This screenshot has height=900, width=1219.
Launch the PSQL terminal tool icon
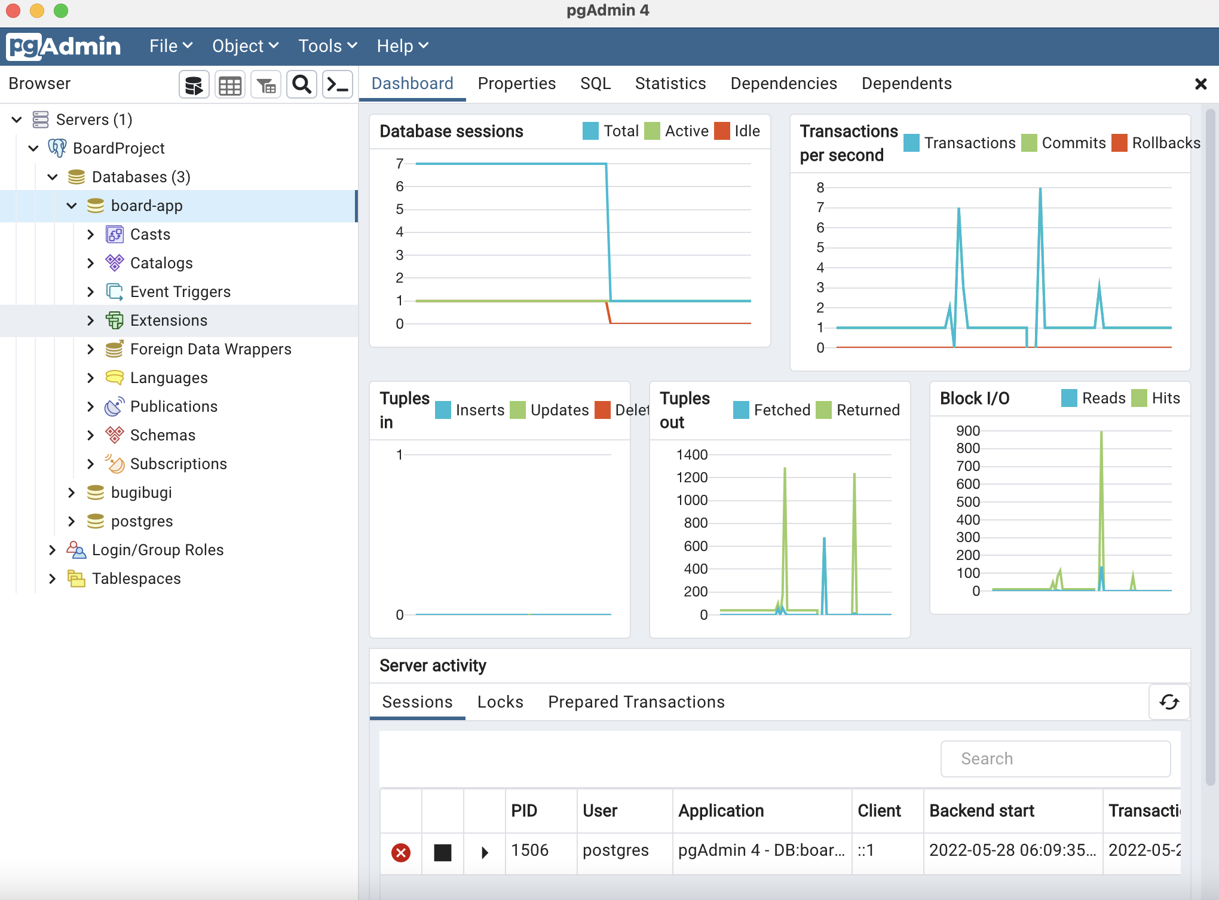338,85
